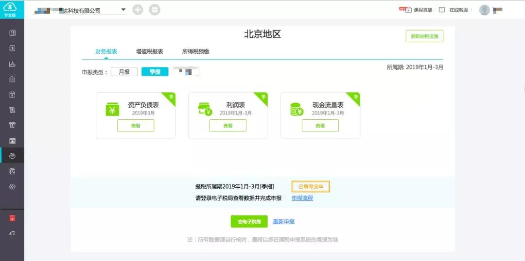The image size is (525, 261).
Task: Select 月报 as the declaration type
Action: click(x=124, y=72)
